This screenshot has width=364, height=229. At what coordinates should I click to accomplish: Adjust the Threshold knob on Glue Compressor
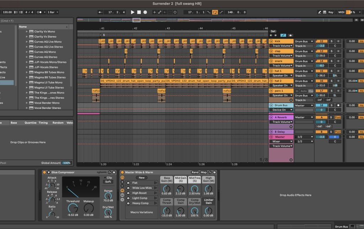pos(73,208)
